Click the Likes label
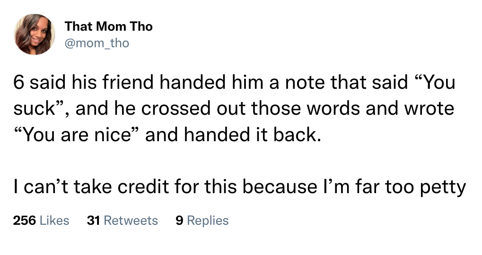Image resolution: width=482 pixels, height=255 pixels. (54, 221)
